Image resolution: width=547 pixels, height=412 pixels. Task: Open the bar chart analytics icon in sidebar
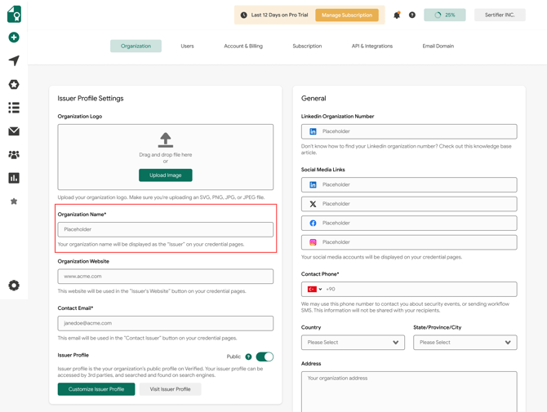(14, 178)
